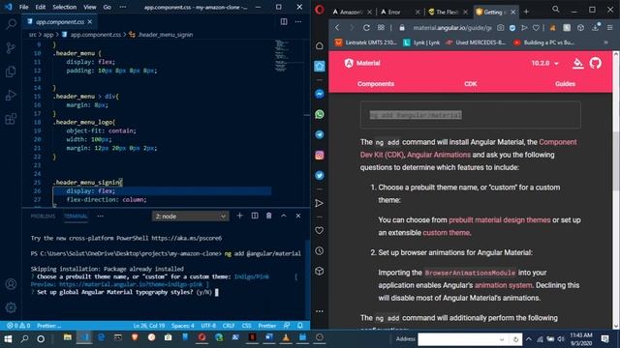Open terminal selector dropdown '2: node'
The image size is (620, 348).
pyautogui.click(x=190, y=217)
